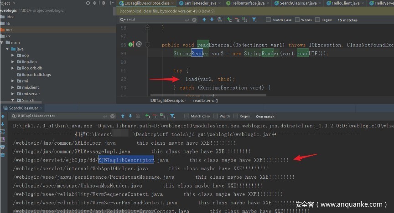This screenshot has height=213, width=394.
Task: Click the readExternal() breadcrumb item
Action: 206,101
